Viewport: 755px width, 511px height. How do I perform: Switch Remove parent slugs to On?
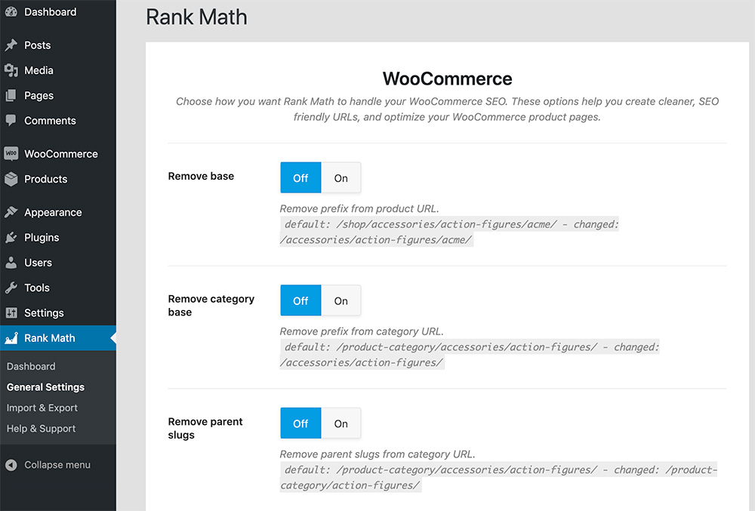point(341,423)
